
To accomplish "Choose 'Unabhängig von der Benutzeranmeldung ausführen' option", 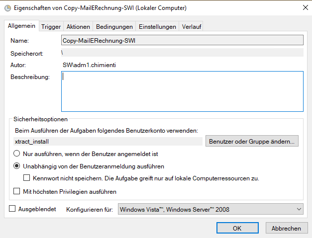I will tap(17, 166).
